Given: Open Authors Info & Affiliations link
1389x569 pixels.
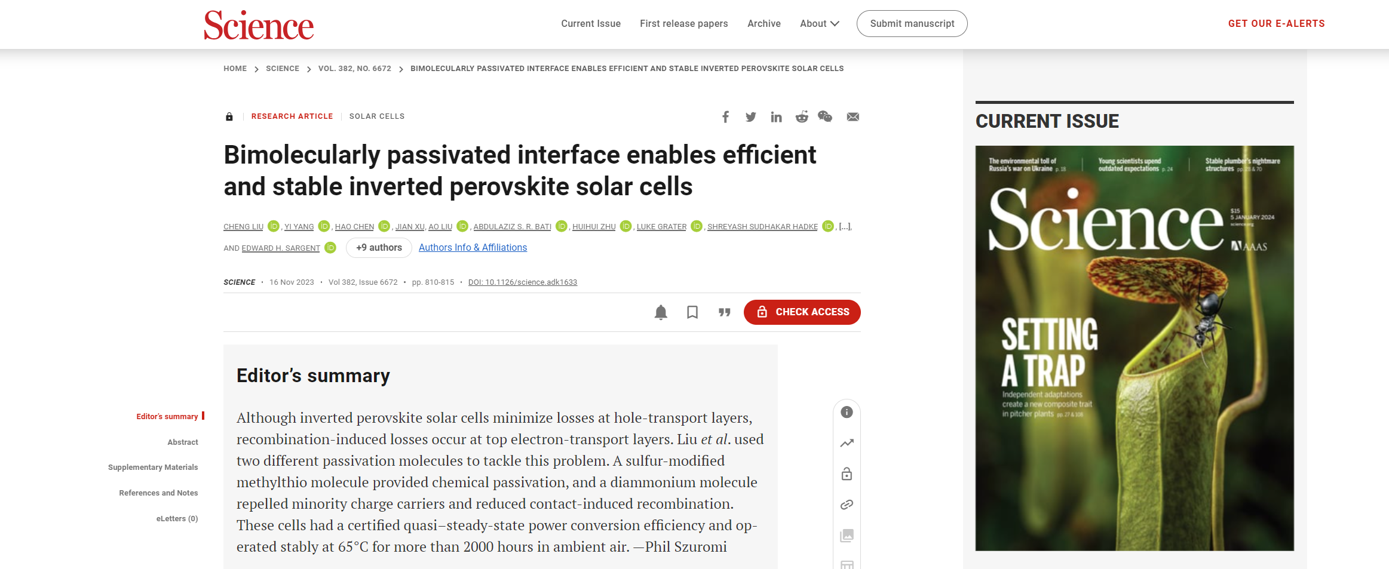Looking at the screenshot, I should pyautogui.click(x=473, y=248).
